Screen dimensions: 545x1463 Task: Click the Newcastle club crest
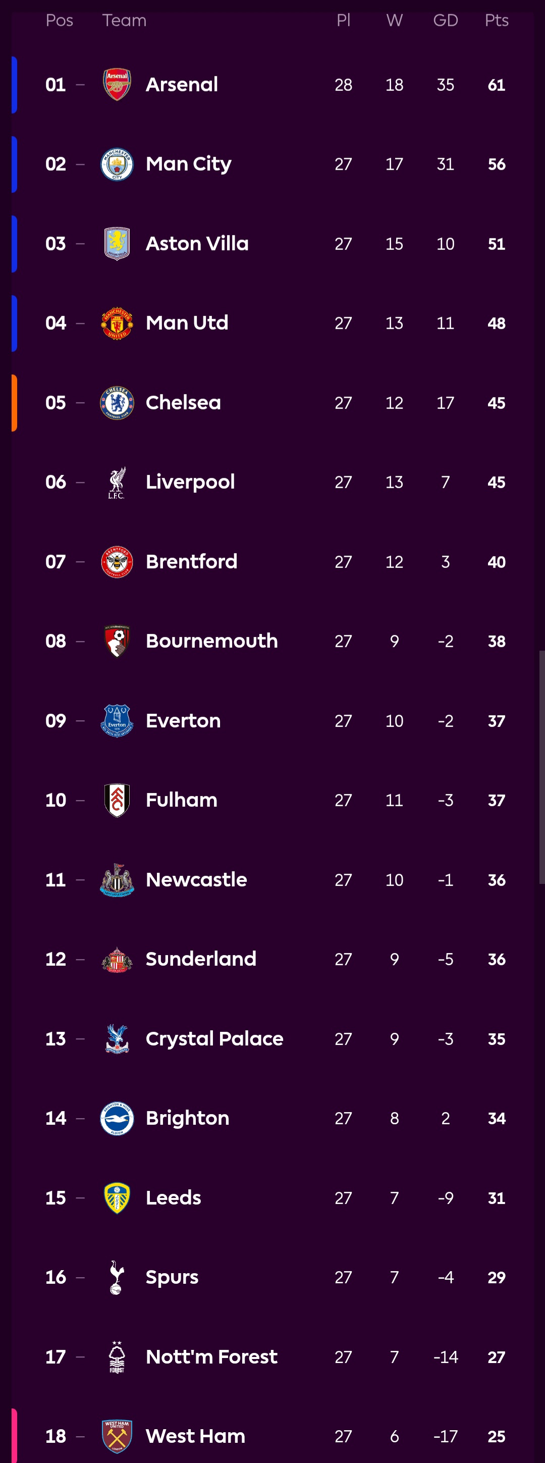[117, 880]
